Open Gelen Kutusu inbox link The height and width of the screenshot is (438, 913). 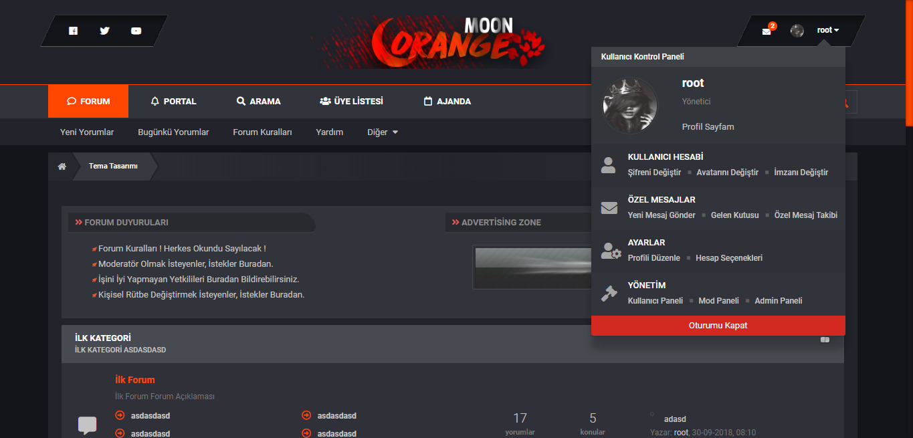[x=734, y=215]
